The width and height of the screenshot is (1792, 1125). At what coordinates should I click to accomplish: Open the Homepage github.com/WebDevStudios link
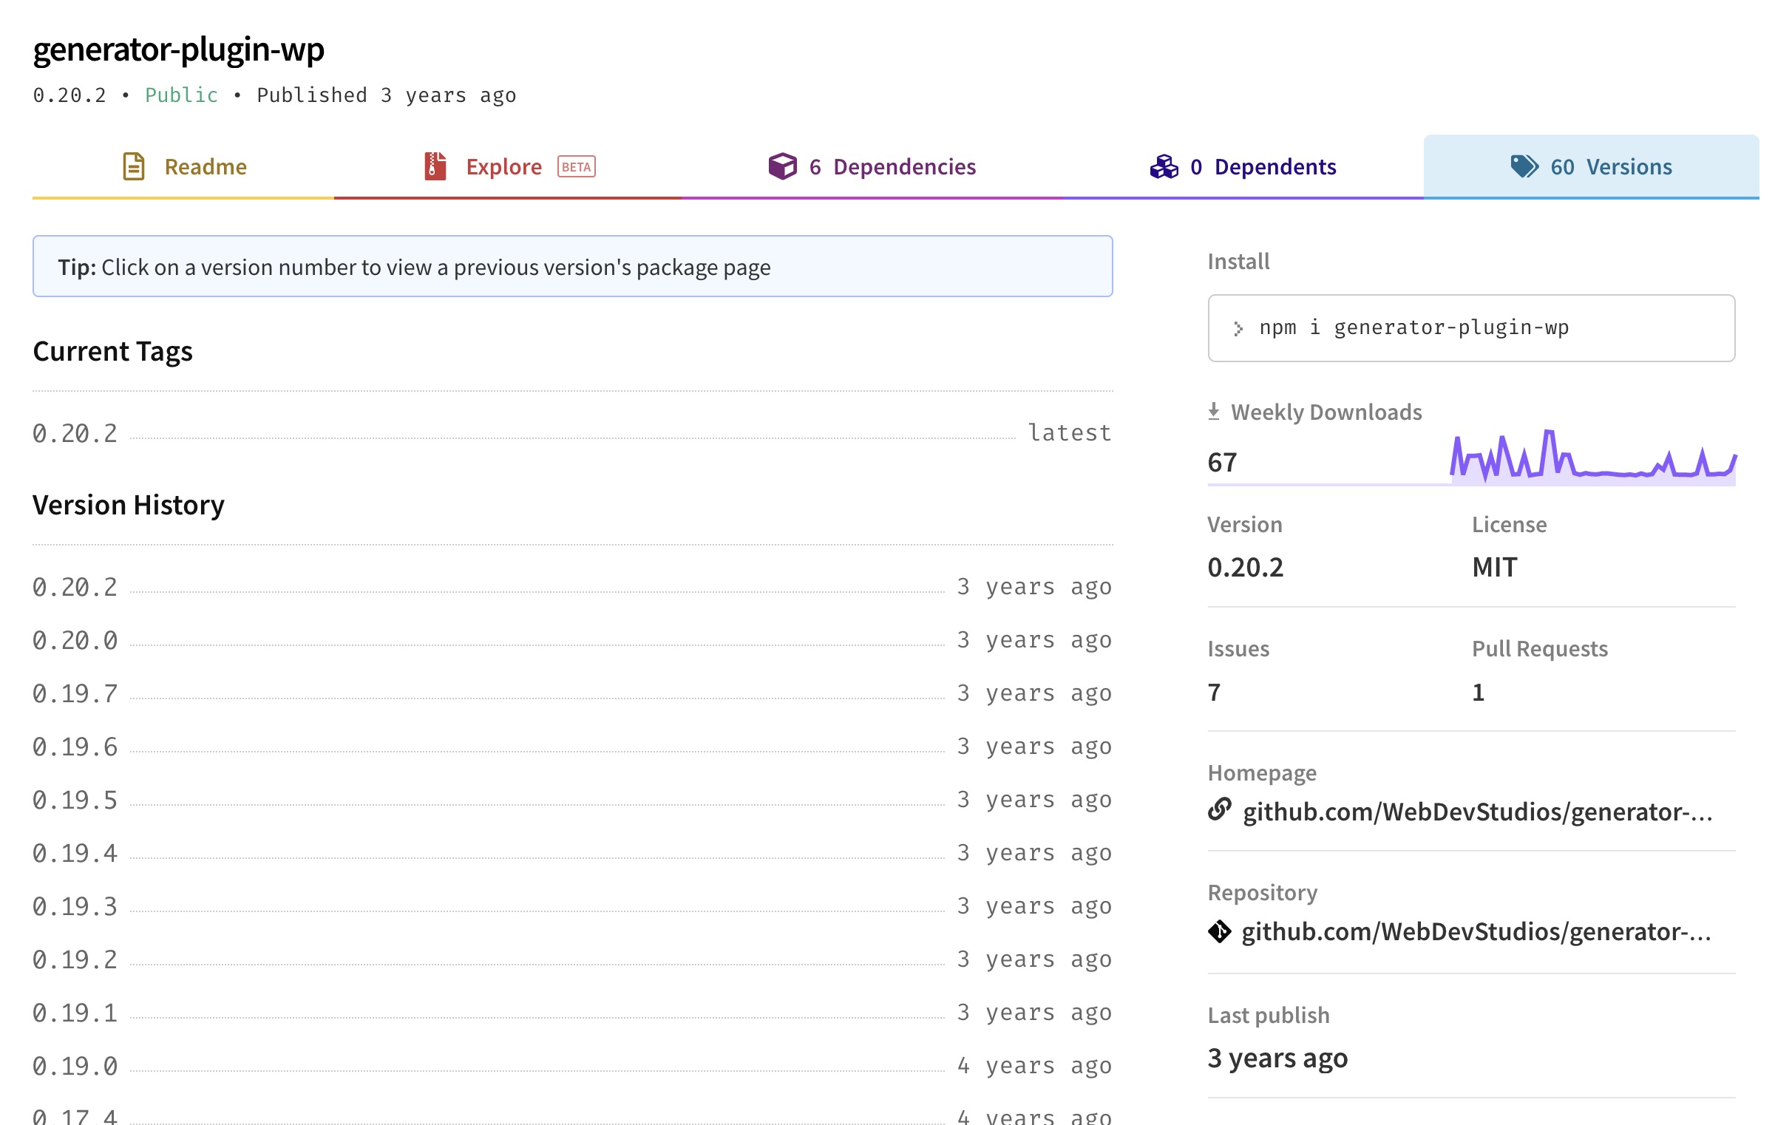(1477, 811)
